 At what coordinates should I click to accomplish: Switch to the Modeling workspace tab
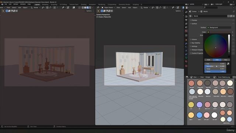coord(45,4)
